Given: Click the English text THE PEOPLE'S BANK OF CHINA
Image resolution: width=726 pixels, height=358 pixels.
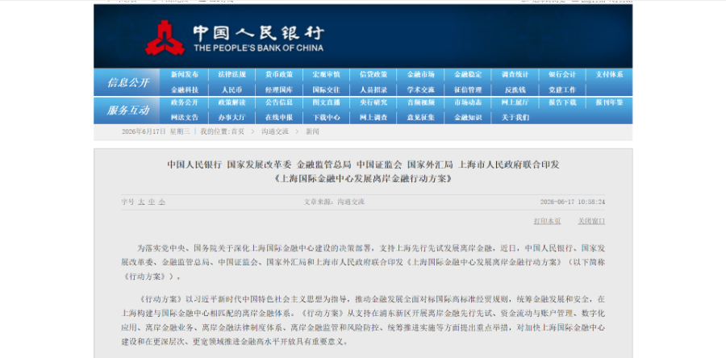Looking at the screenshot, I should point(258,48).
